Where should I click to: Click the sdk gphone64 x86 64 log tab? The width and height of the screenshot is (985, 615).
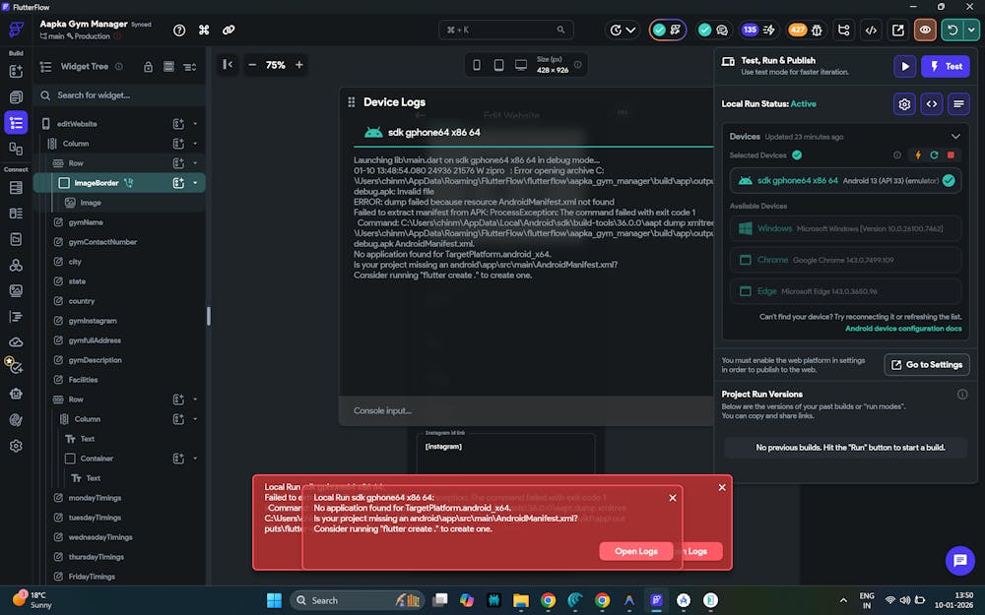(x=423, y=133)
